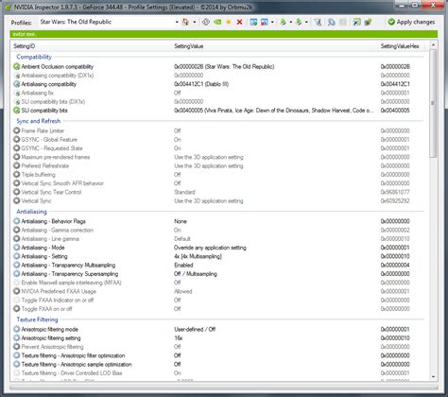448x397 pixels.
Task: Select Texture filtering - Anisotropic sample optimization label
Action: (77, 364)
